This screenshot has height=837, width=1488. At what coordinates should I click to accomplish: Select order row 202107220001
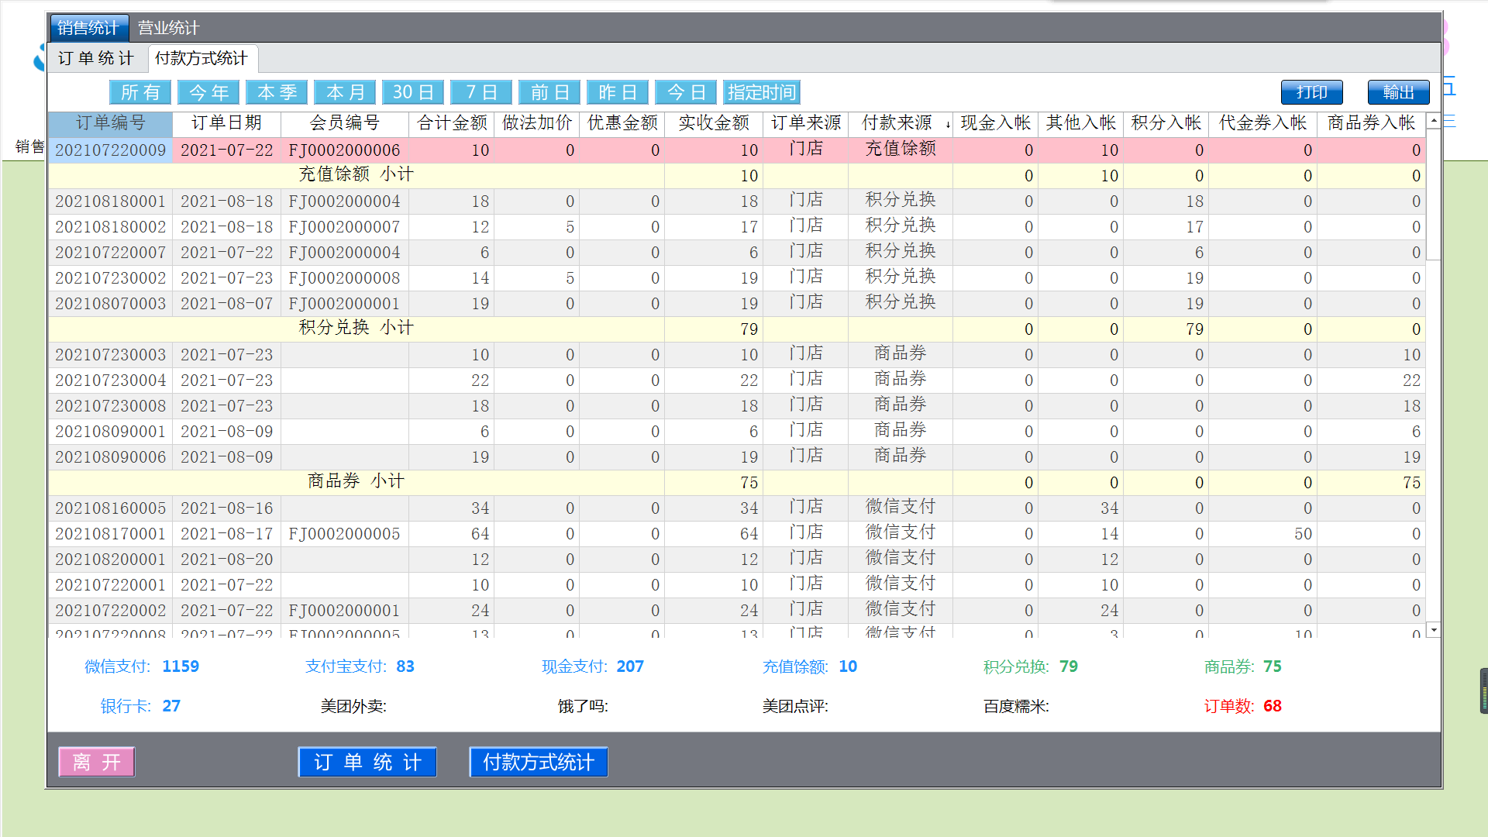736,585
